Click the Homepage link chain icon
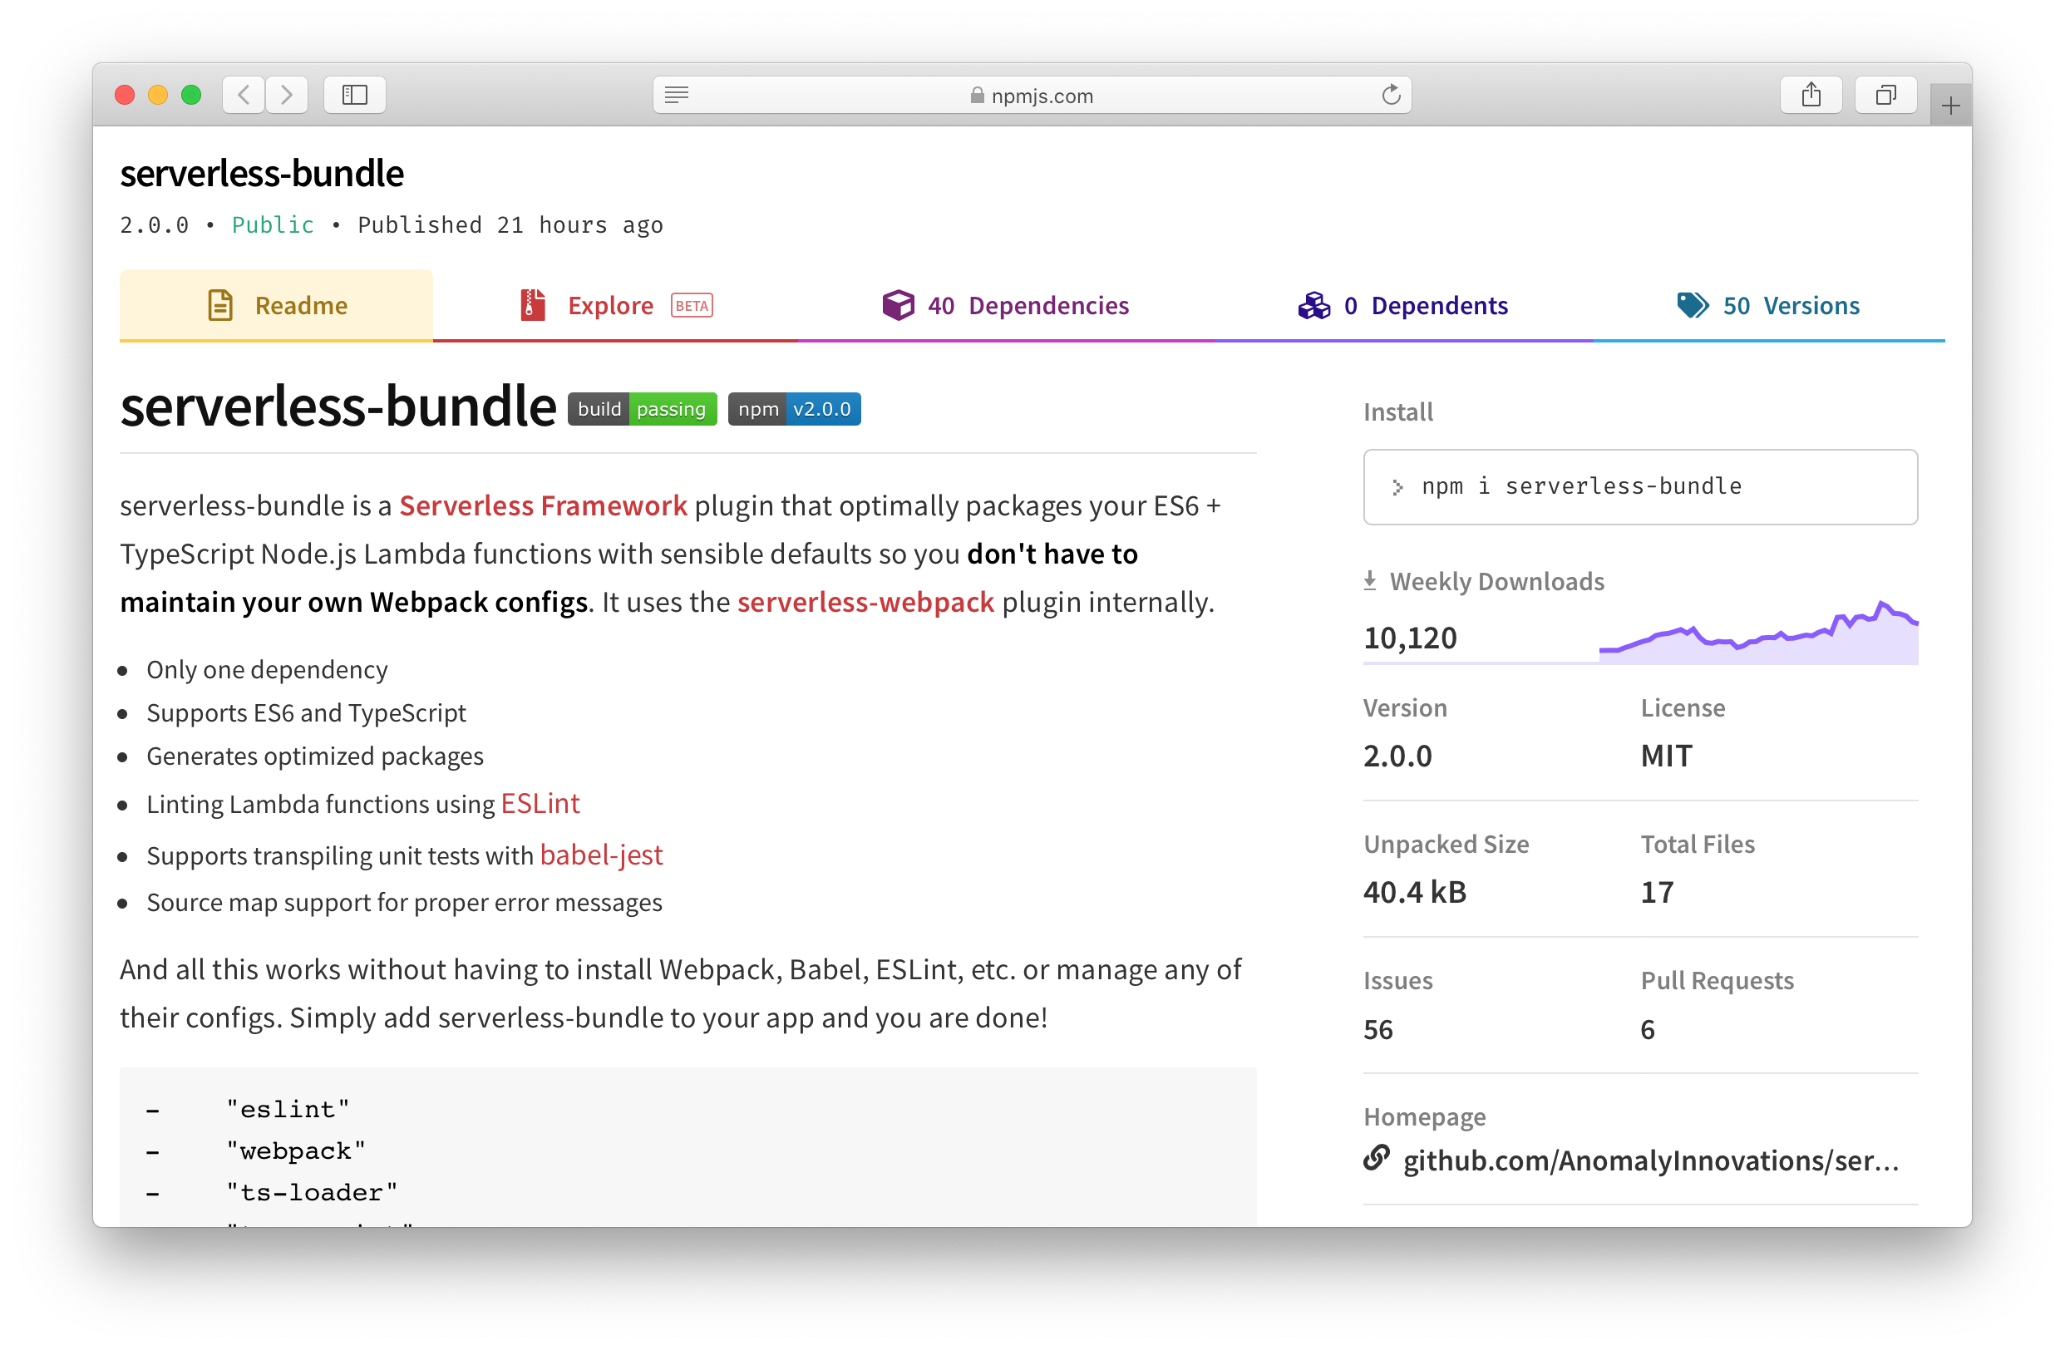The image size is (2065, 1350). pos(1375,1157)
